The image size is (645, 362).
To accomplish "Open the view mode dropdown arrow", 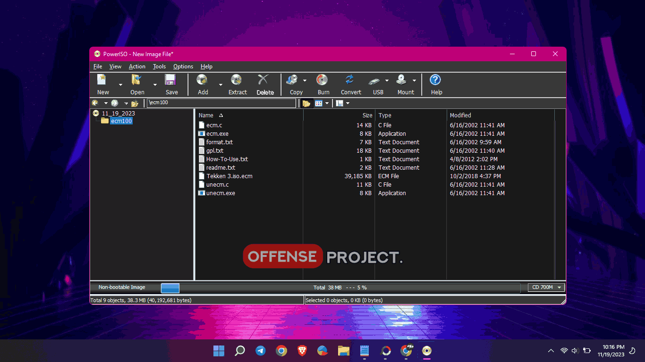I will point(327,103).
